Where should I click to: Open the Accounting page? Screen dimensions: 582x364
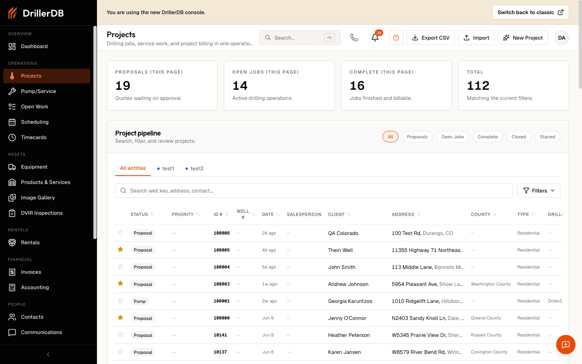point(46,288)
